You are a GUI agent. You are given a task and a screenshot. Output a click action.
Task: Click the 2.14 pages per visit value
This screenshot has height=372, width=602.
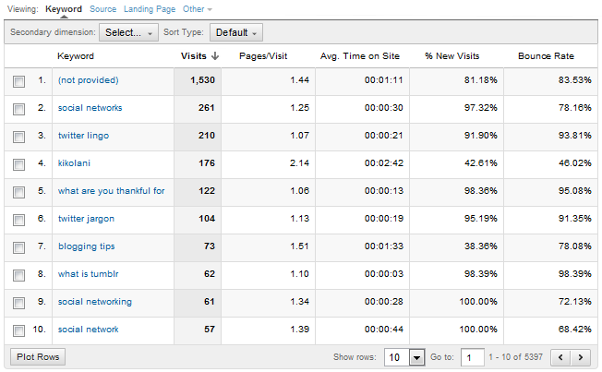(x=299, y=163)
